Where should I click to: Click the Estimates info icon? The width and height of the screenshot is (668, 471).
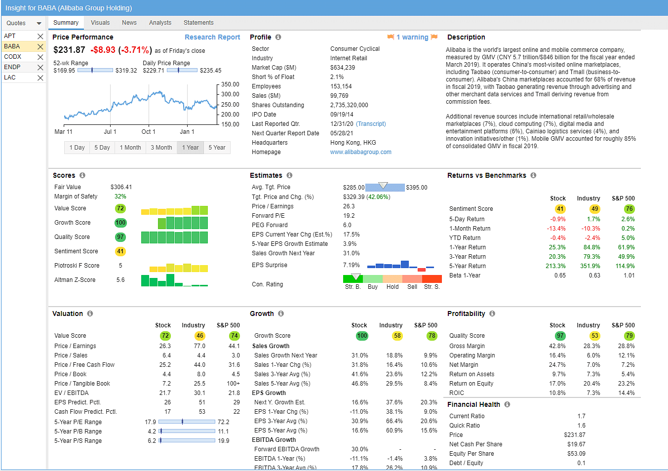[x=289, y=175]
